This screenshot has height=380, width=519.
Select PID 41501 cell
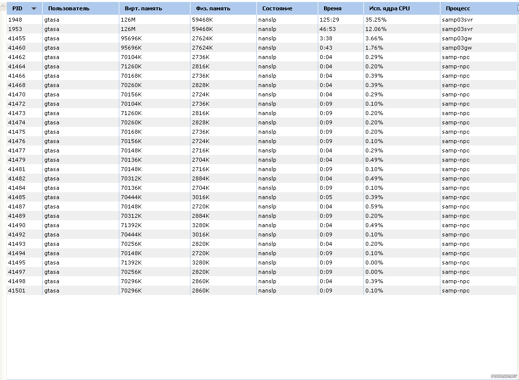point(17,291)
